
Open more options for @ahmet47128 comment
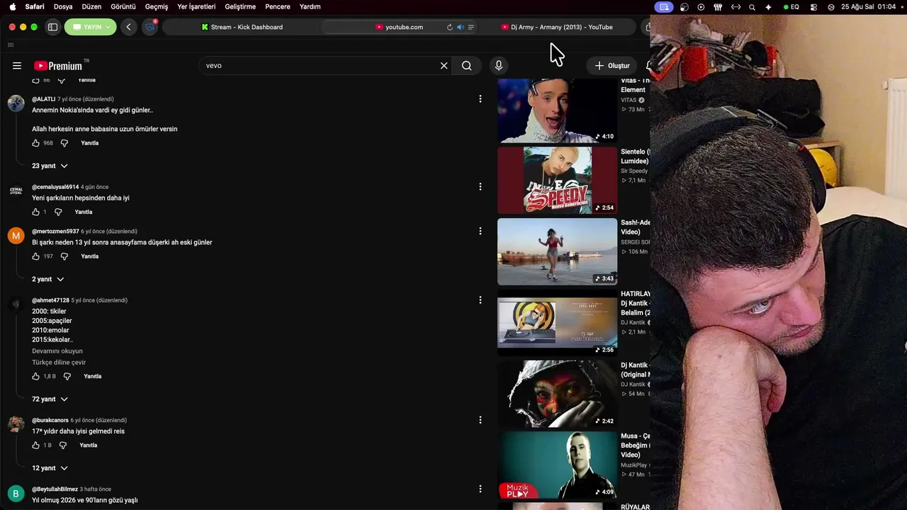point(480,300)
